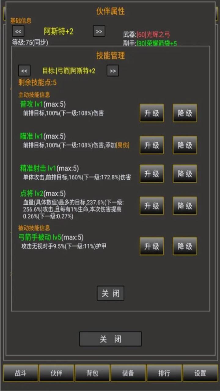The image size is (220, 391).
Task: Downgrade 弓箭手被动 passive skill
Action: (185, 246)
